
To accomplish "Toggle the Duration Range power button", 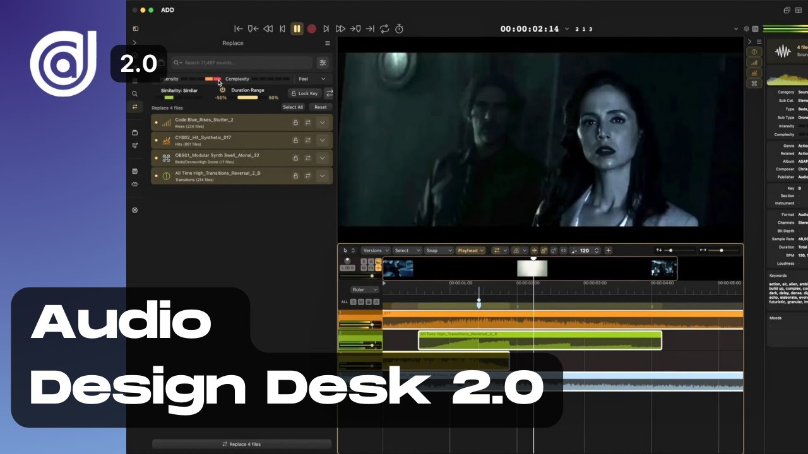I will click(222, 90).
